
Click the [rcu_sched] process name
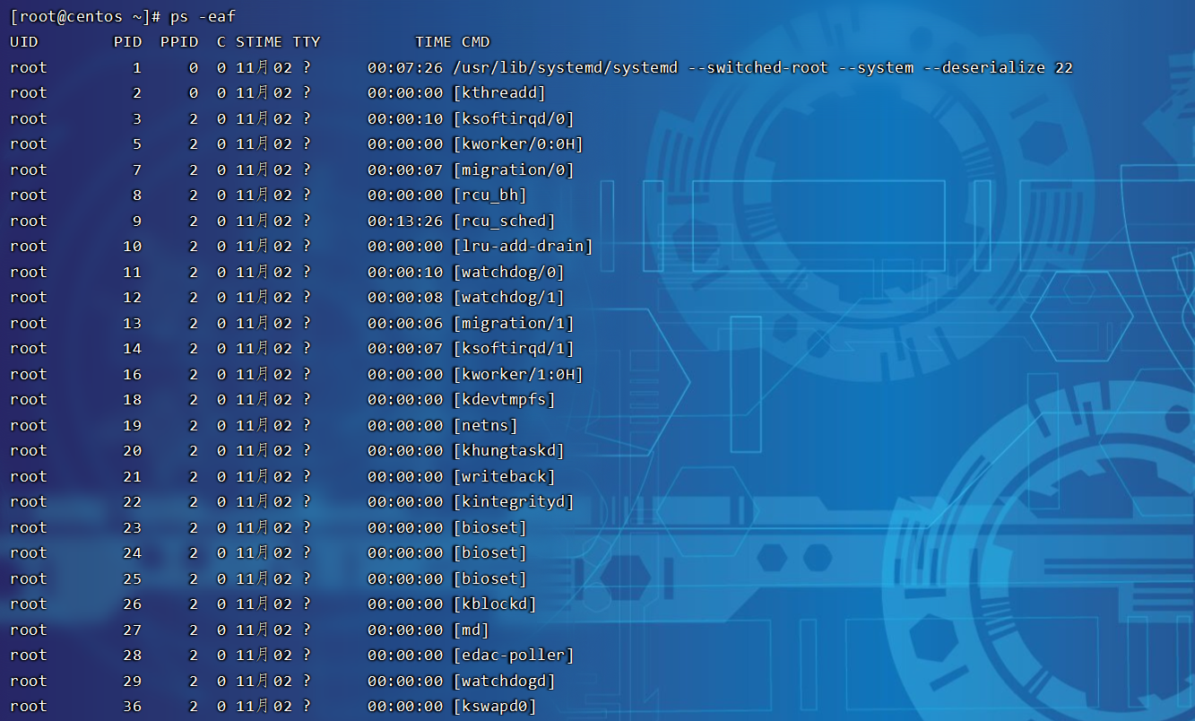505,221
